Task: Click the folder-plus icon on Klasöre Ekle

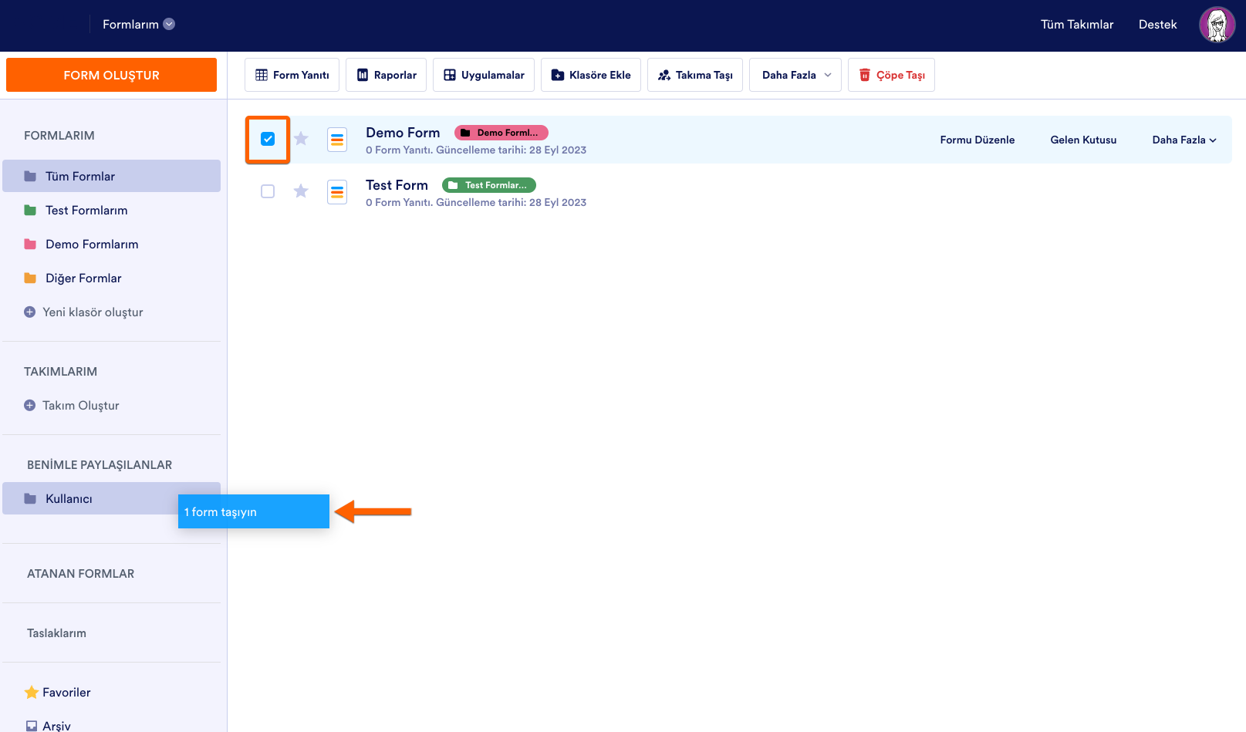Action: [558, 75]
